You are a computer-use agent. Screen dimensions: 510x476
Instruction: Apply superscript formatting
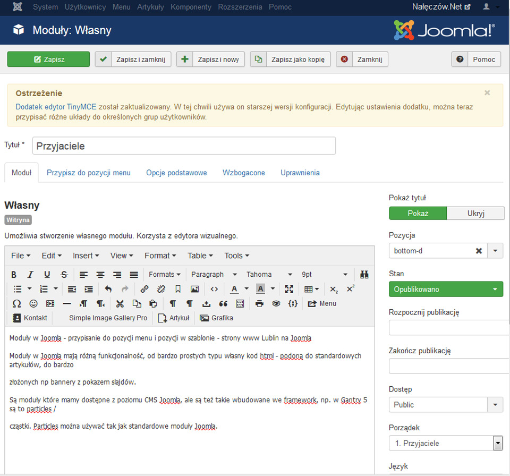(350, 289)
